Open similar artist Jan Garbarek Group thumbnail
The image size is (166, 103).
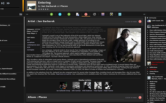[63, 85]
